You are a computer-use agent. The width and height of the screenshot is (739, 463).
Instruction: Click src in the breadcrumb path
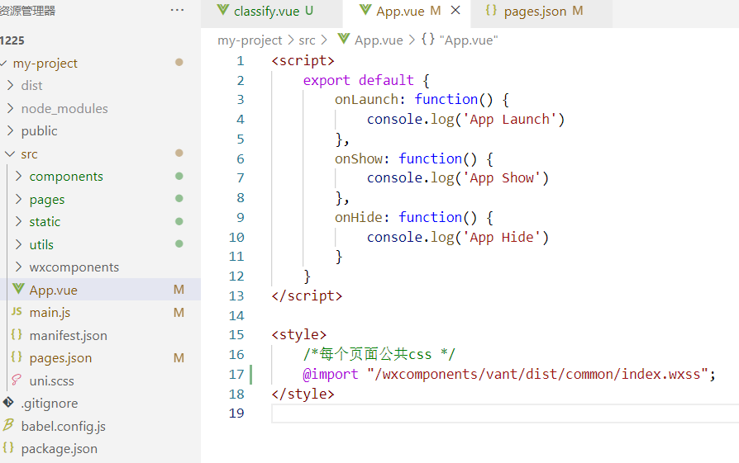pos(307,40)
